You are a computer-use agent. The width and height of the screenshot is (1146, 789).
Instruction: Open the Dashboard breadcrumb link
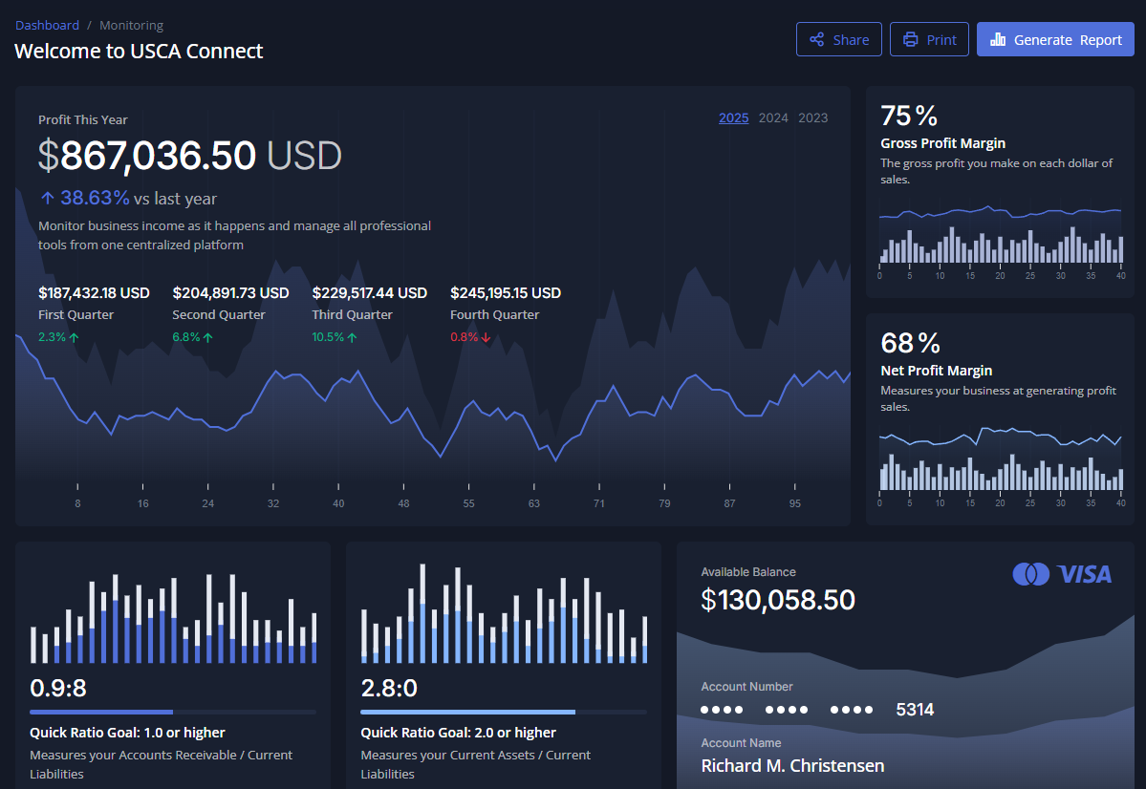[x=47, y=25]
